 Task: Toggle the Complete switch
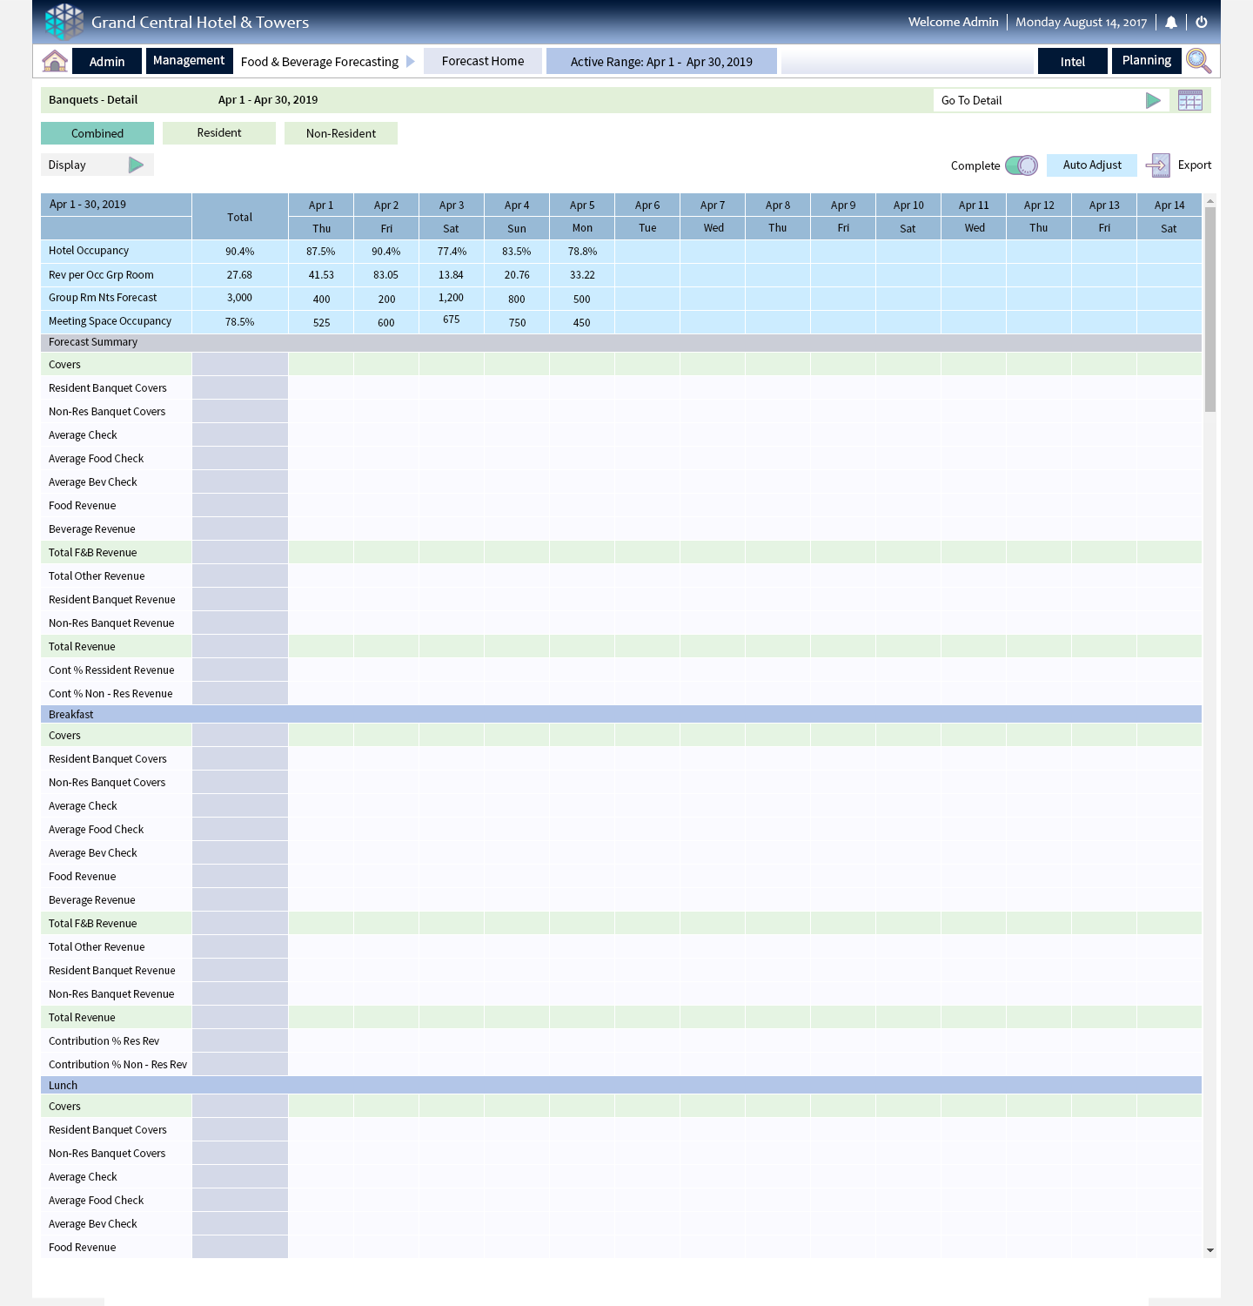1021,165
